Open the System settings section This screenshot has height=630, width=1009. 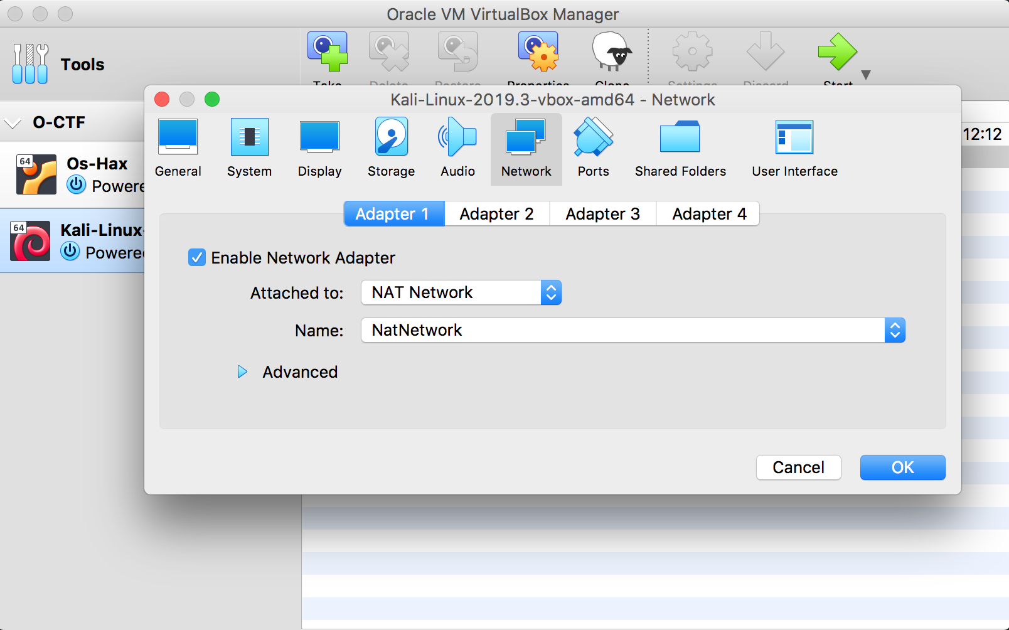249,149
